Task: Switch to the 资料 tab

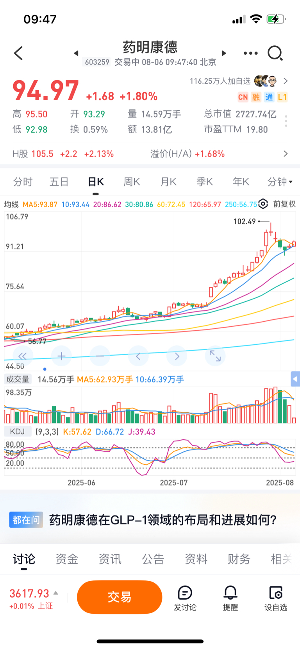Action: point(196,559)
